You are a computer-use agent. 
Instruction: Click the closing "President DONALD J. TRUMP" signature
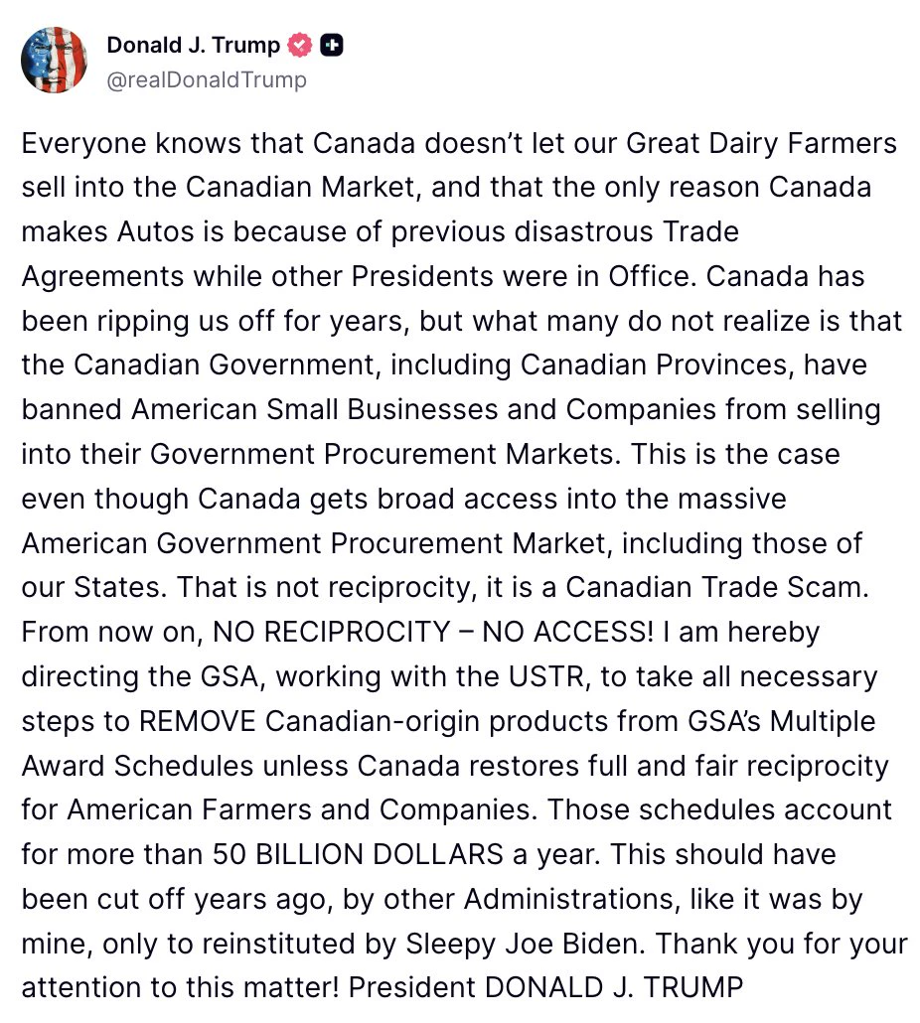click(545, 988)
